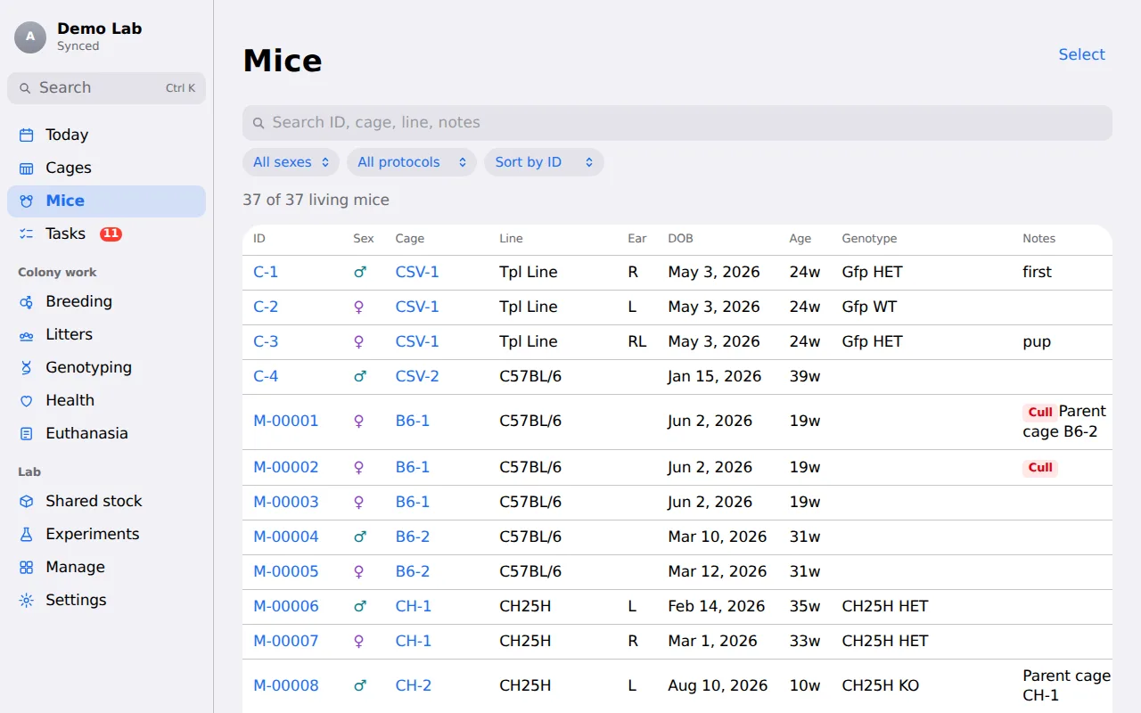Click the Age column header
1141x713 pixels.
point(800,238)
